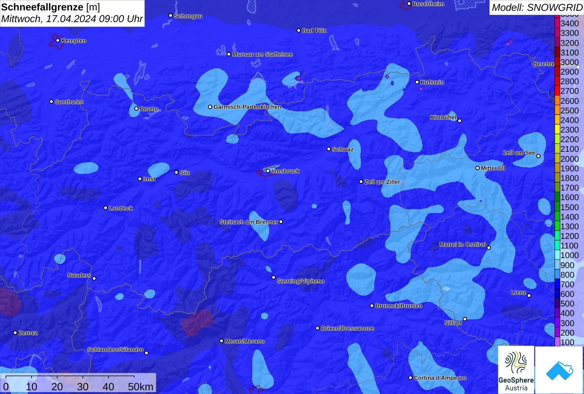Click the Kufstein city marker
The width and height of the screenshot is (584, 394).
tap(417, 82)
